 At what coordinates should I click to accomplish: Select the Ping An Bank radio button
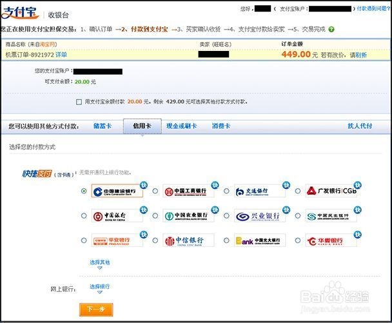point(84,240)
